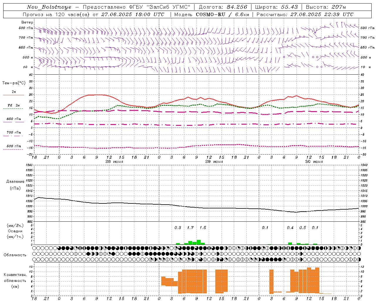Viewport: 376px width, 301px height.
Task: Click the (мм/1ч.) units label
Action: pos(15,237)
